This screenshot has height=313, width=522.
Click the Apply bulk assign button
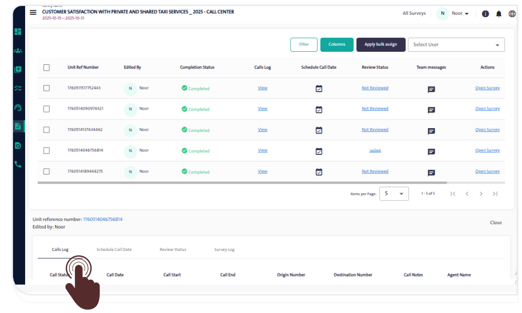(x=381, y=45)
